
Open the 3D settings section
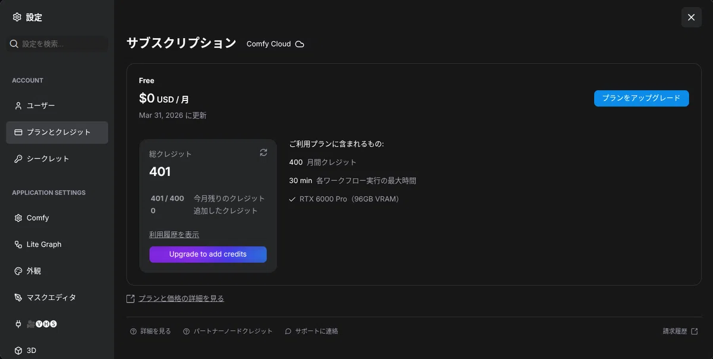click(x=57, y=351)
